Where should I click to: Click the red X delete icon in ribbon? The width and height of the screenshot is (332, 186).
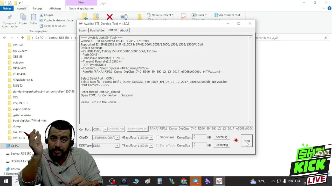[x=110, y=17]
